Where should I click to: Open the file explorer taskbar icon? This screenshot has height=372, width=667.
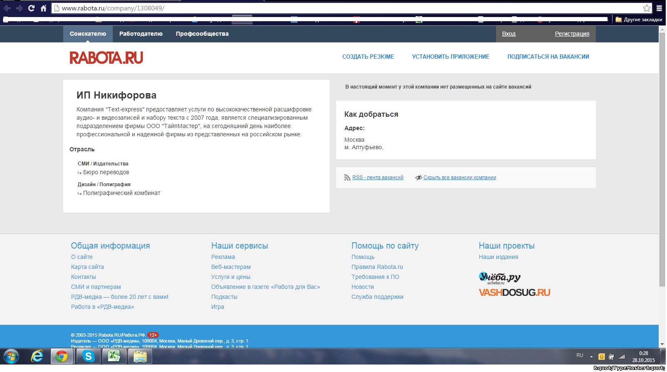coord(140,356)
